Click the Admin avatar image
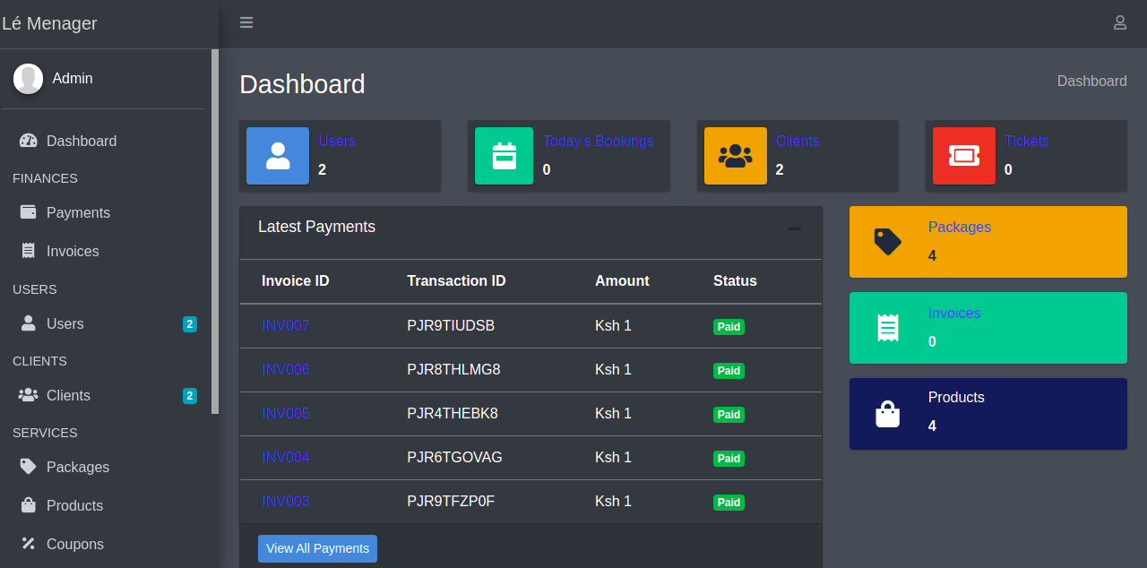The image size is (1147, 568). click(28, 79)
